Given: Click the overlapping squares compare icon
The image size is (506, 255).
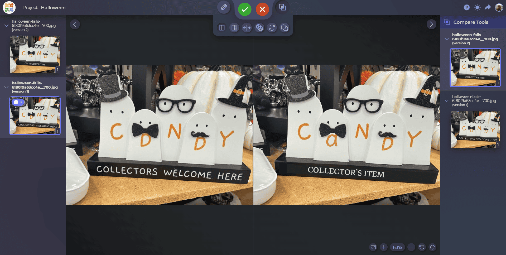Looking at the screenshot, I should point(282,7).
